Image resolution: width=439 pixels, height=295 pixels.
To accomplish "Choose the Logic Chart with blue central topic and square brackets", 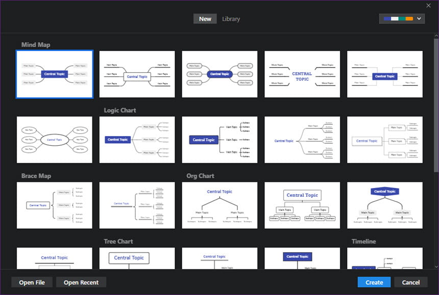I will click(220, 140).
